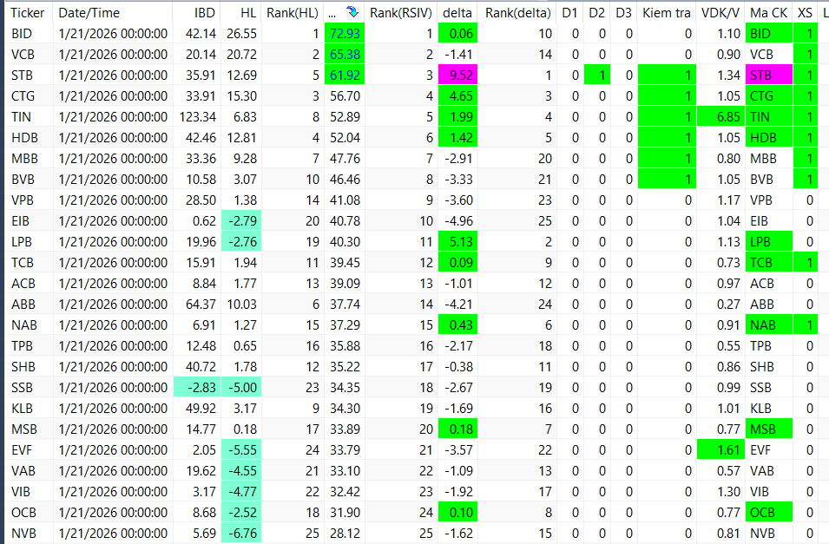Select the CTG ticker in first column
Screen dimensions: 829x544
tap(23, 96)
